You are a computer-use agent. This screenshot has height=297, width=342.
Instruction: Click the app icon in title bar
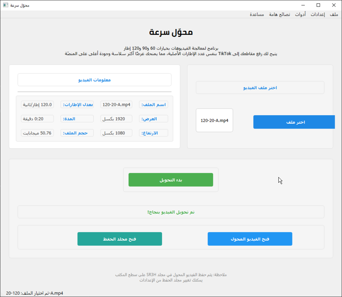[x=5, y=5]
